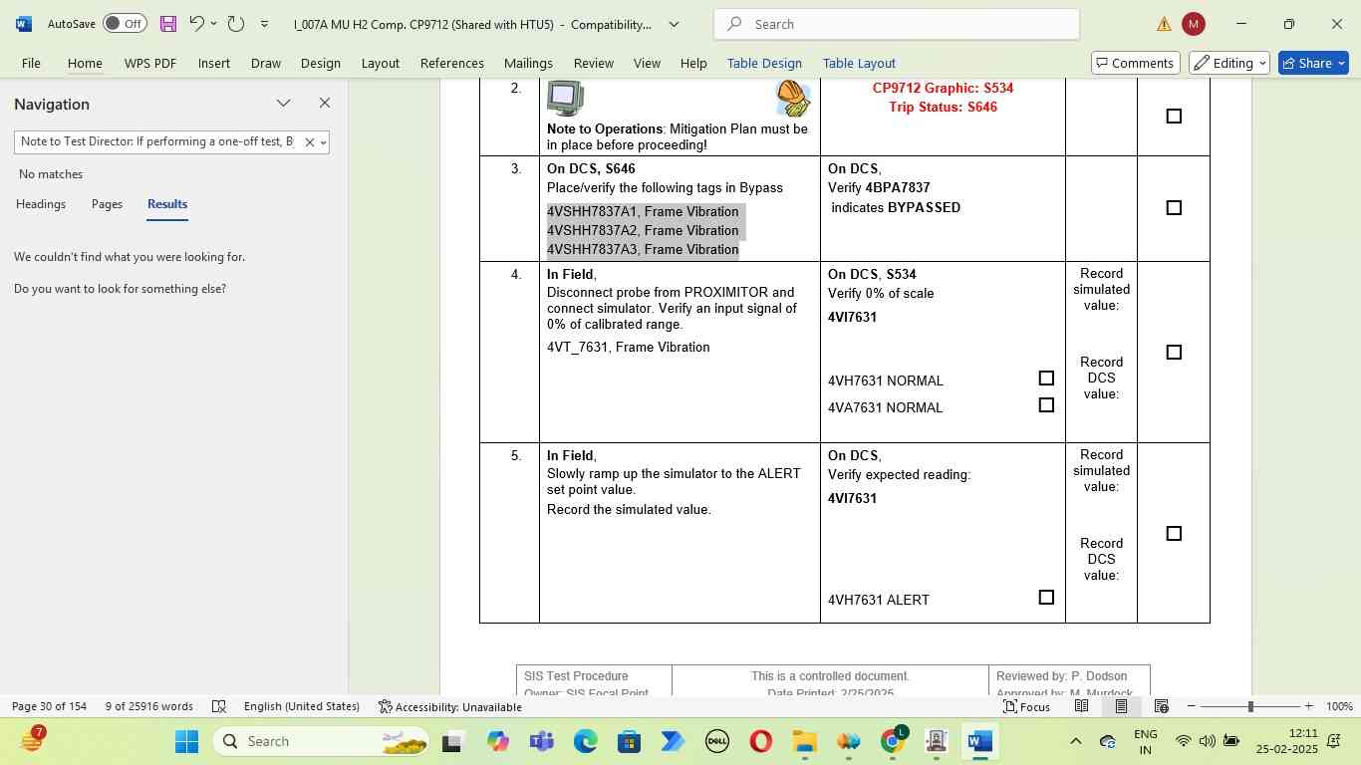Open Microsoft Teams from taskbar
Screen dimensions: 1361x765
click(x=541, y=741)
